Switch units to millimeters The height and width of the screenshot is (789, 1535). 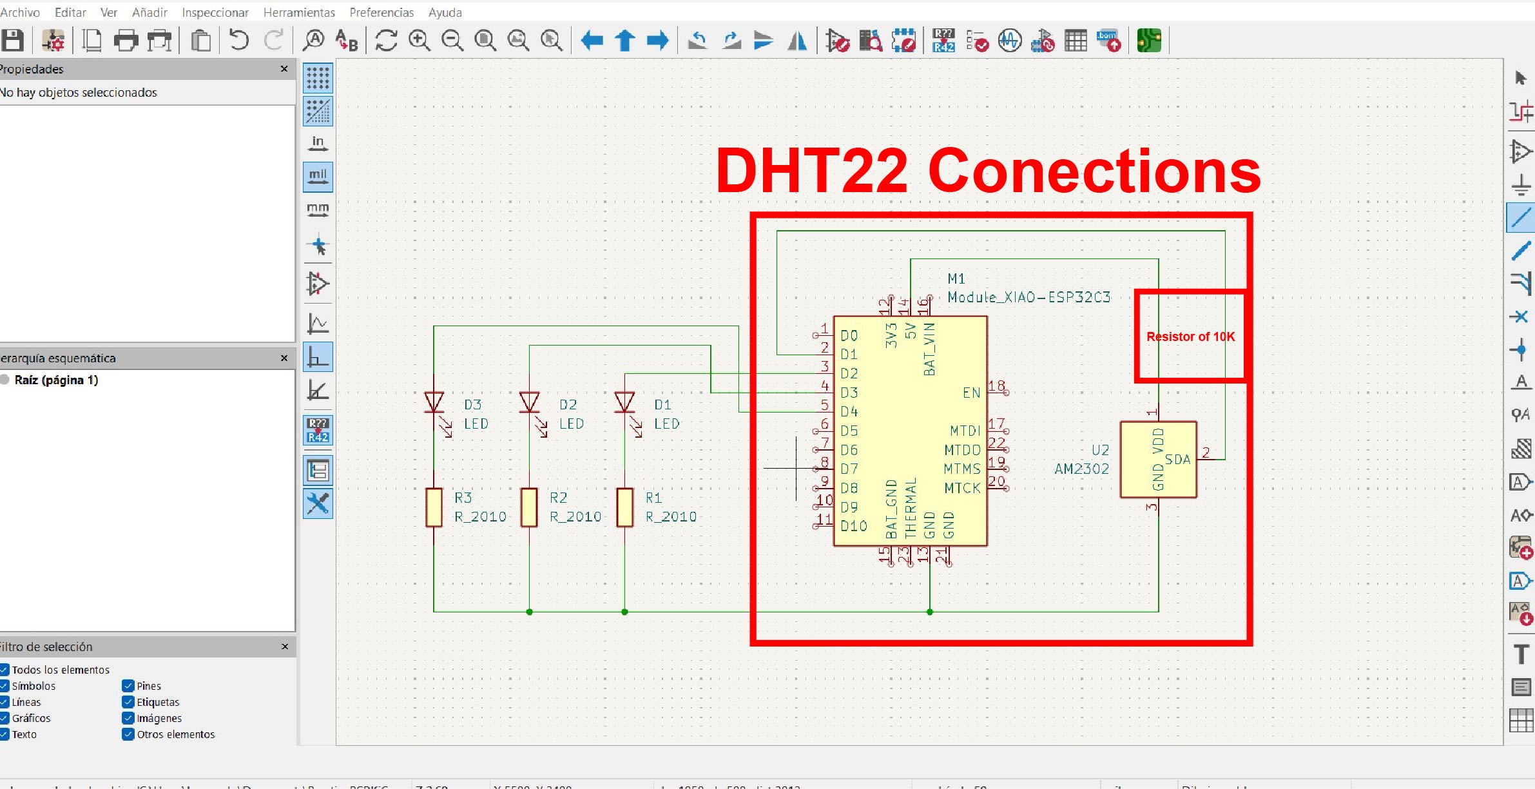318,210
